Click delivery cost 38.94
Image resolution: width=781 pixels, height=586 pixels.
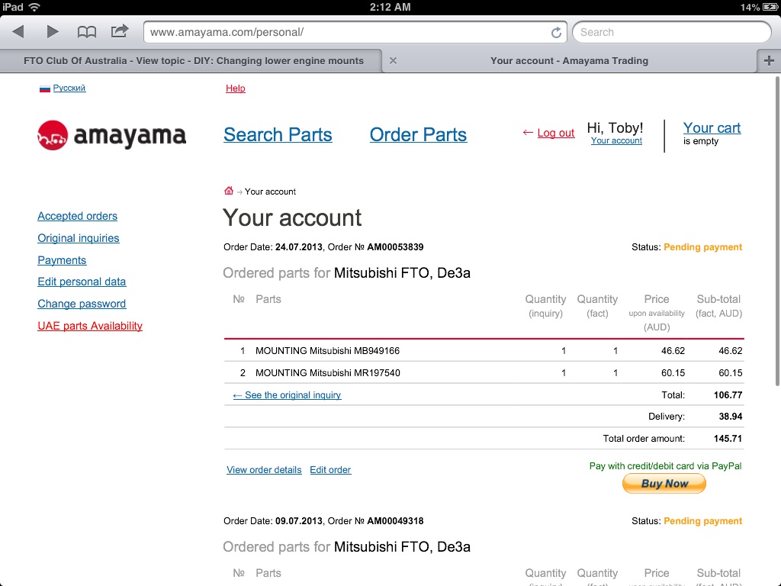click(730, 417)
